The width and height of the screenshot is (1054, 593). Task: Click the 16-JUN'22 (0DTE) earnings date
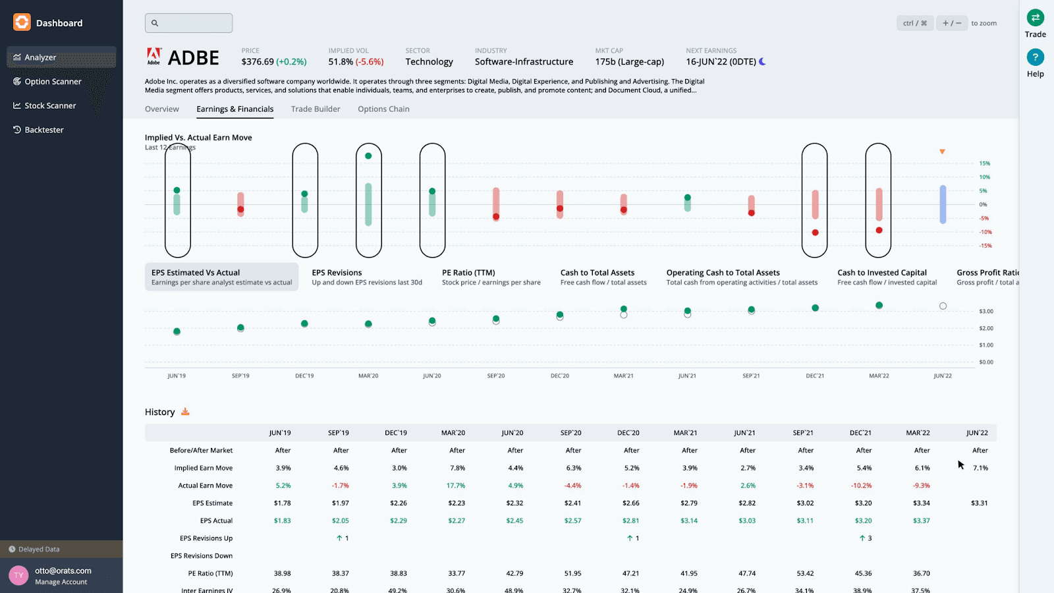pos(721,62)
